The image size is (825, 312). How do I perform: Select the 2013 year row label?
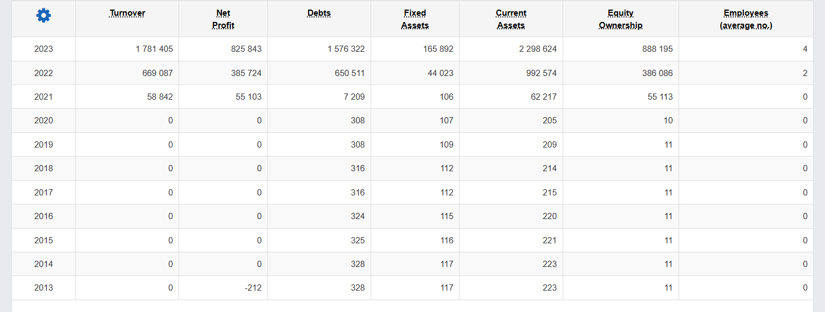pyautogui.click(x=43, y=288)
